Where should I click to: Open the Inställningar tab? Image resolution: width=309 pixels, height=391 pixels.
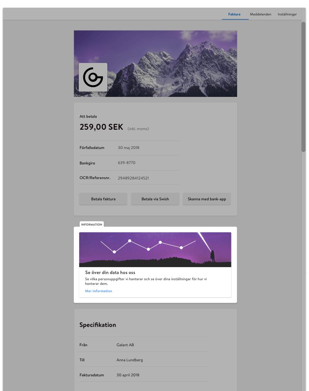[287, 14]
